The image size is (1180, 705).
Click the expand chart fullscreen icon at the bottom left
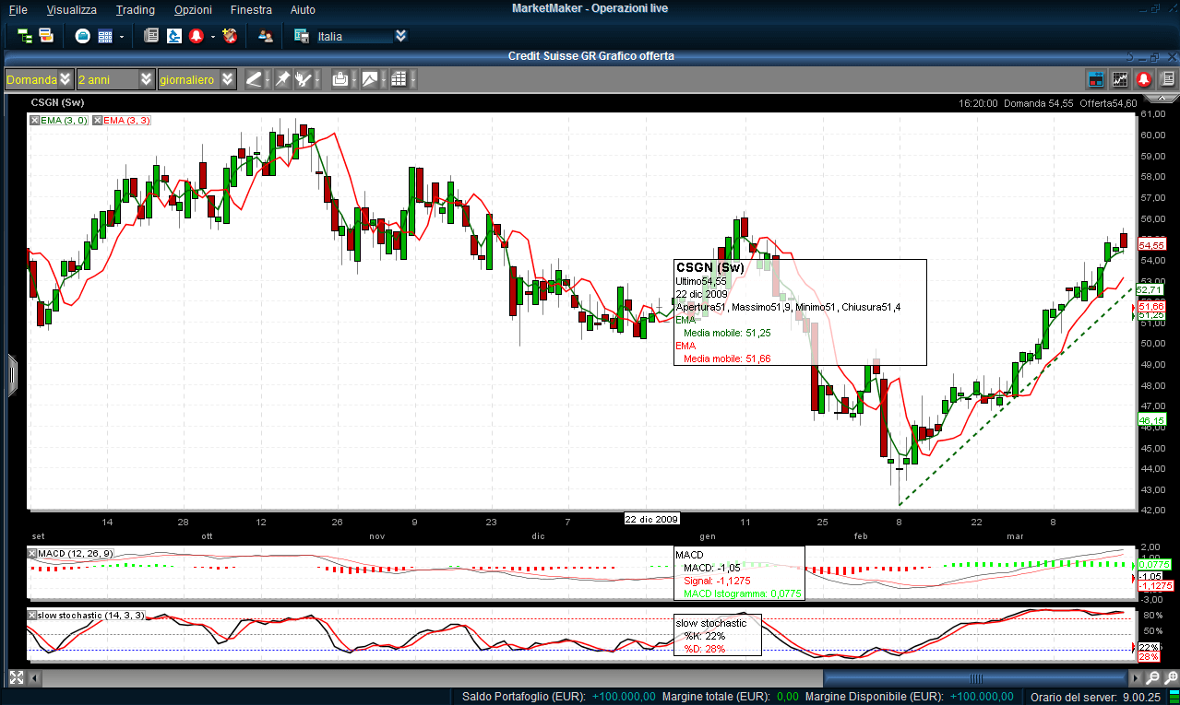click(16, 678)
